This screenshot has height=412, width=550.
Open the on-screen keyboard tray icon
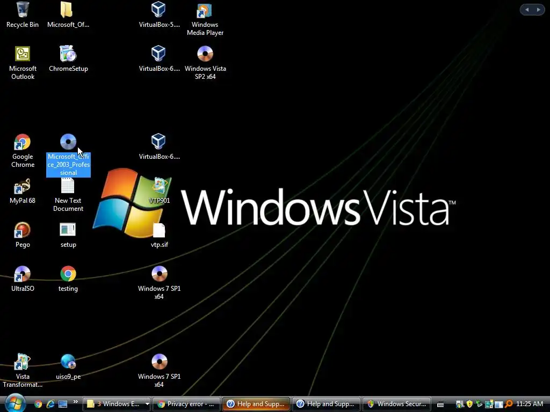(x=440, y=404)
